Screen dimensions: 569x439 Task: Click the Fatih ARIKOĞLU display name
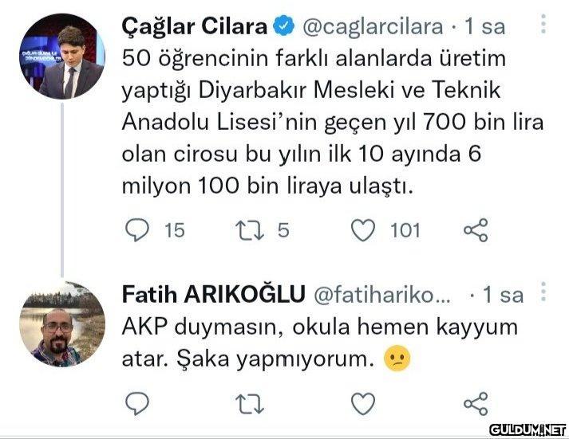pyautogui.click(x=213, y=295)
